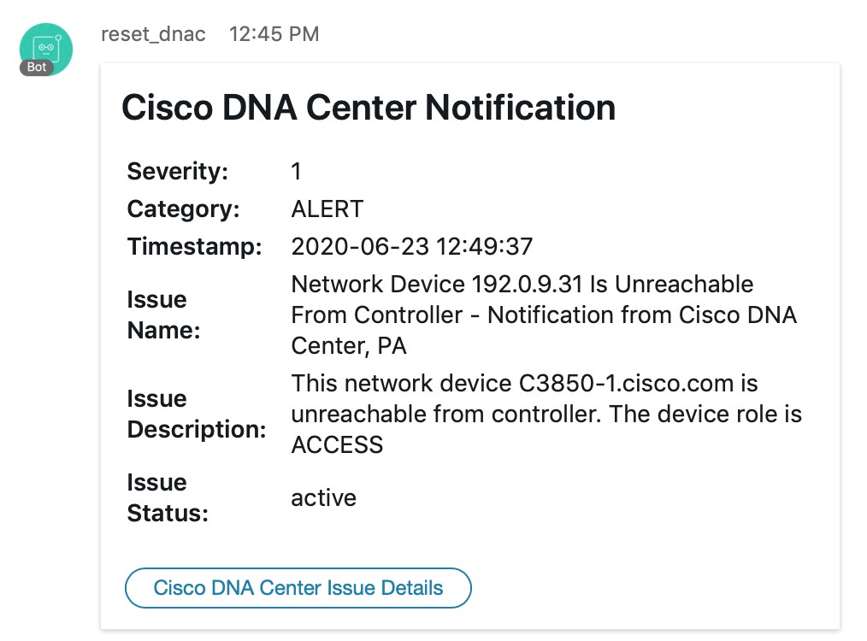This screenshot has height=641, width=867.
Task: Click the text "Center, PA" in issue name
Action: pyautogui.click(x=349, y=345)
